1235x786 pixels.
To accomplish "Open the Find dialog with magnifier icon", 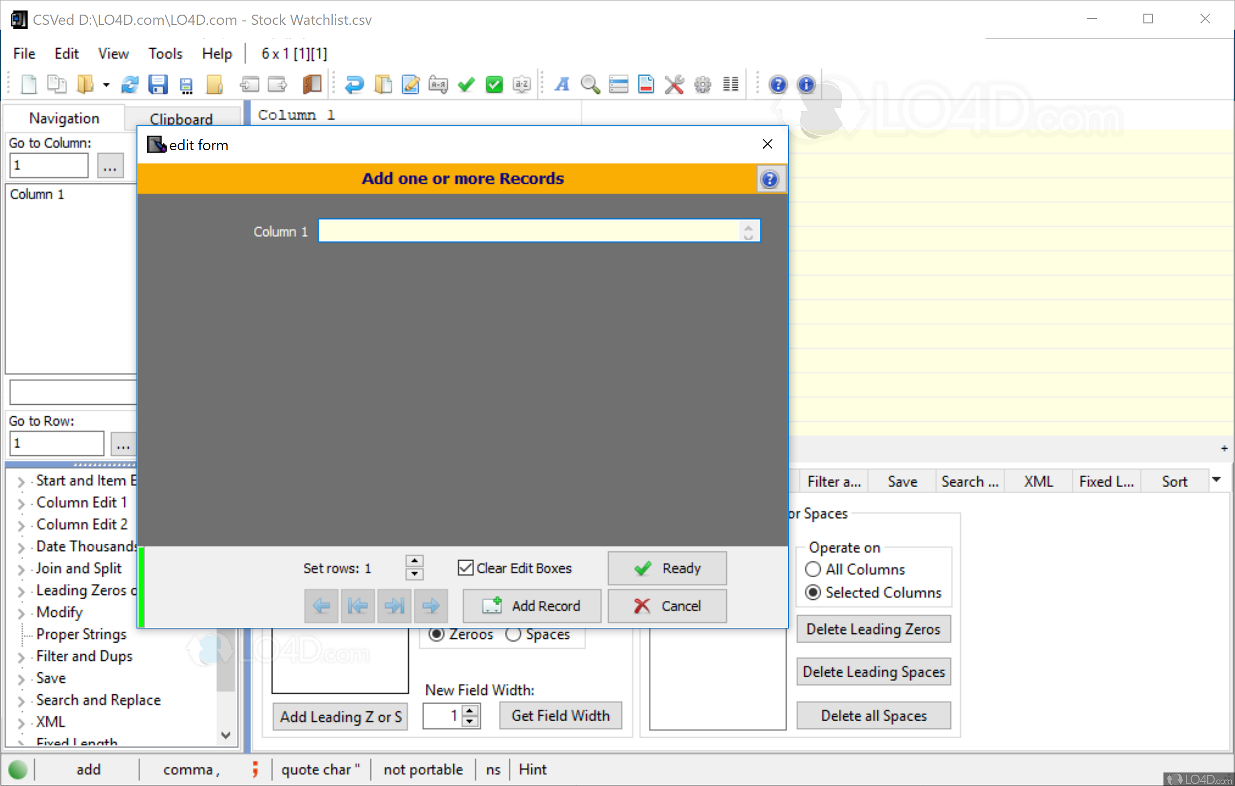I will (x=590, y=84).
